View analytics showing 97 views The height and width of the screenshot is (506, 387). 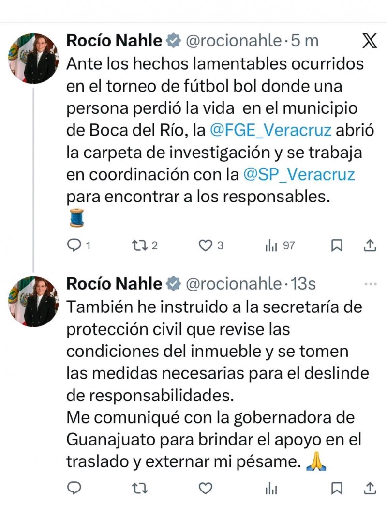point(272,245)
